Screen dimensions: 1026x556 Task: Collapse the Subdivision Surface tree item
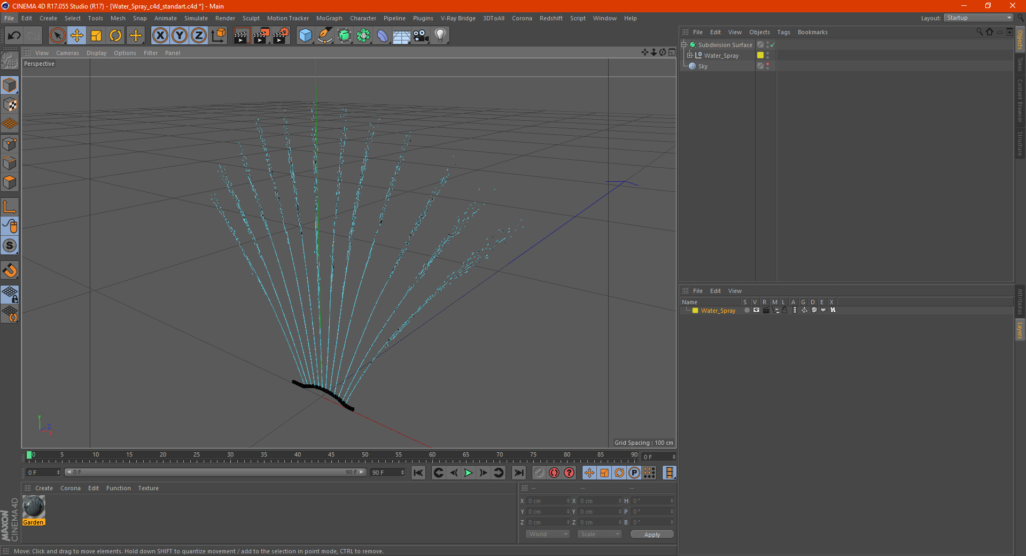click(683, 45)
